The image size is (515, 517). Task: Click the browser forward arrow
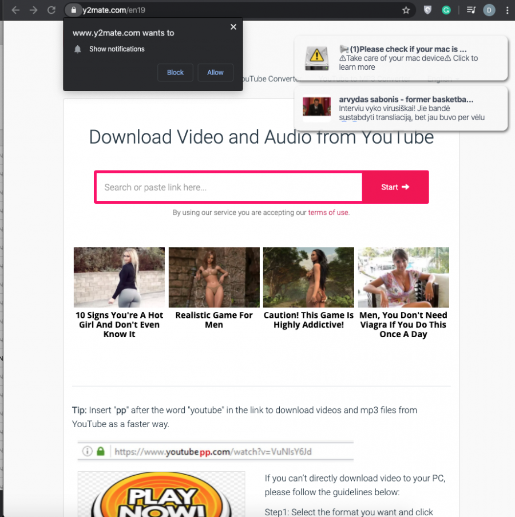[33, 10]
